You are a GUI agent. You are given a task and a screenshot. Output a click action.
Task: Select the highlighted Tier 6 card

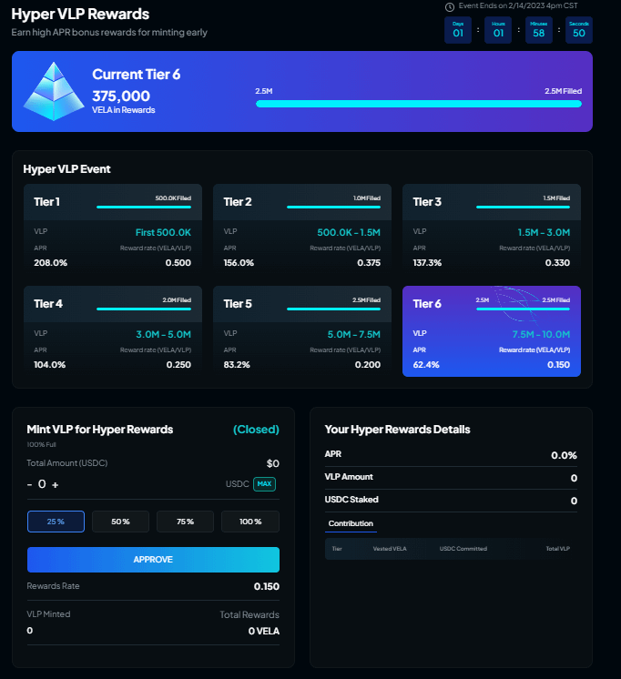pyautogui.click(x=491, y=330)
